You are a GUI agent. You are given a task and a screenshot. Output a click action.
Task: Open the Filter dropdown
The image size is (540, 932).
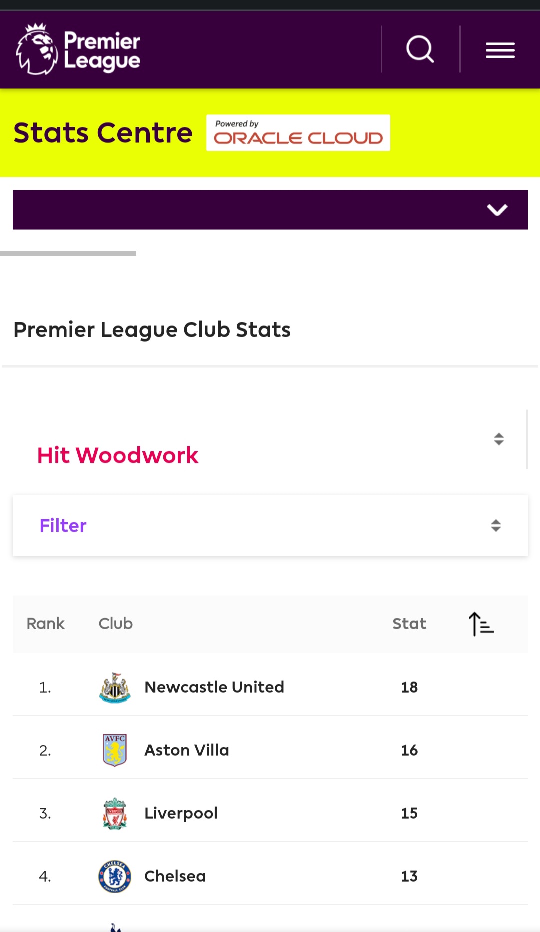pos(270,525)
